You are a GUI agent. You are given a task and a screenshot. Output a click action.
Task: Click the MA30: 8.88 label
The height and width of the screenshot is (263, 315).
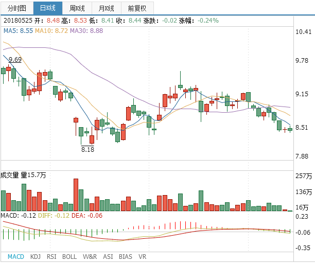tap(86, 31)
